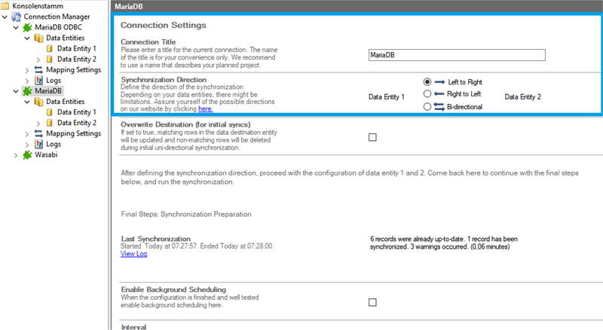Tick the Enable Background Scheduling checkbox
The image size is (603, 330).
(372, 302)
